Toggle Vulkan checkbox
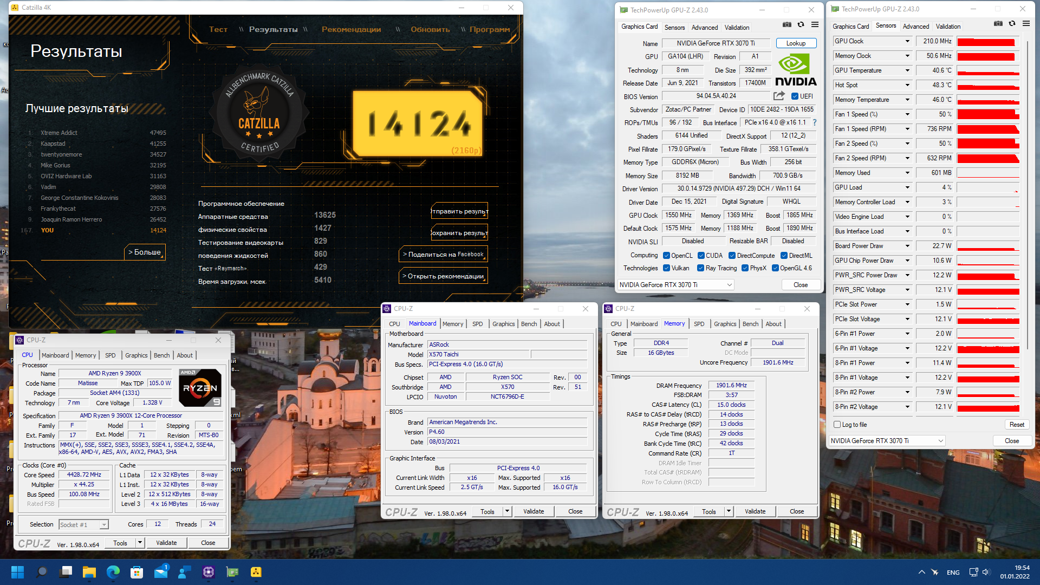The image size is (1040, 585). (666, 268)
